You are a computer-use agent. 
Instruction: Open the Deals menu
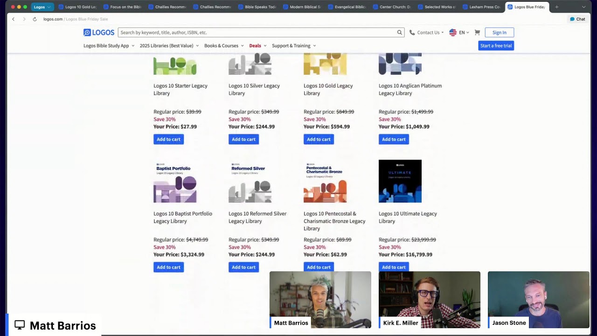[x=258, y=46]
